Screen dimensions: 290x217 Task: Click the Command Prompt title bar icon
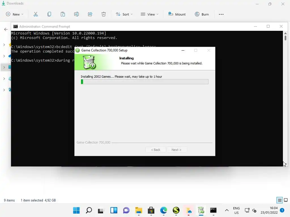coord(16,27)
